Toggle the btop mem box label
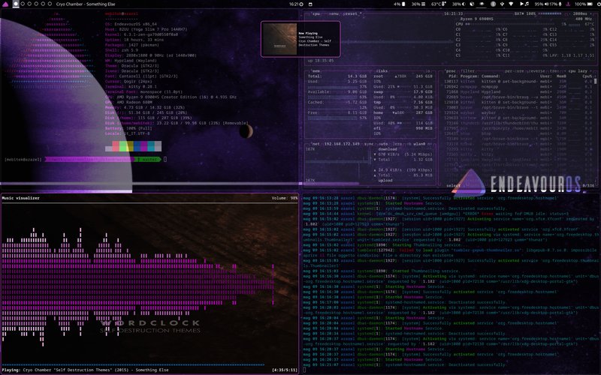 tap(316, 71)
